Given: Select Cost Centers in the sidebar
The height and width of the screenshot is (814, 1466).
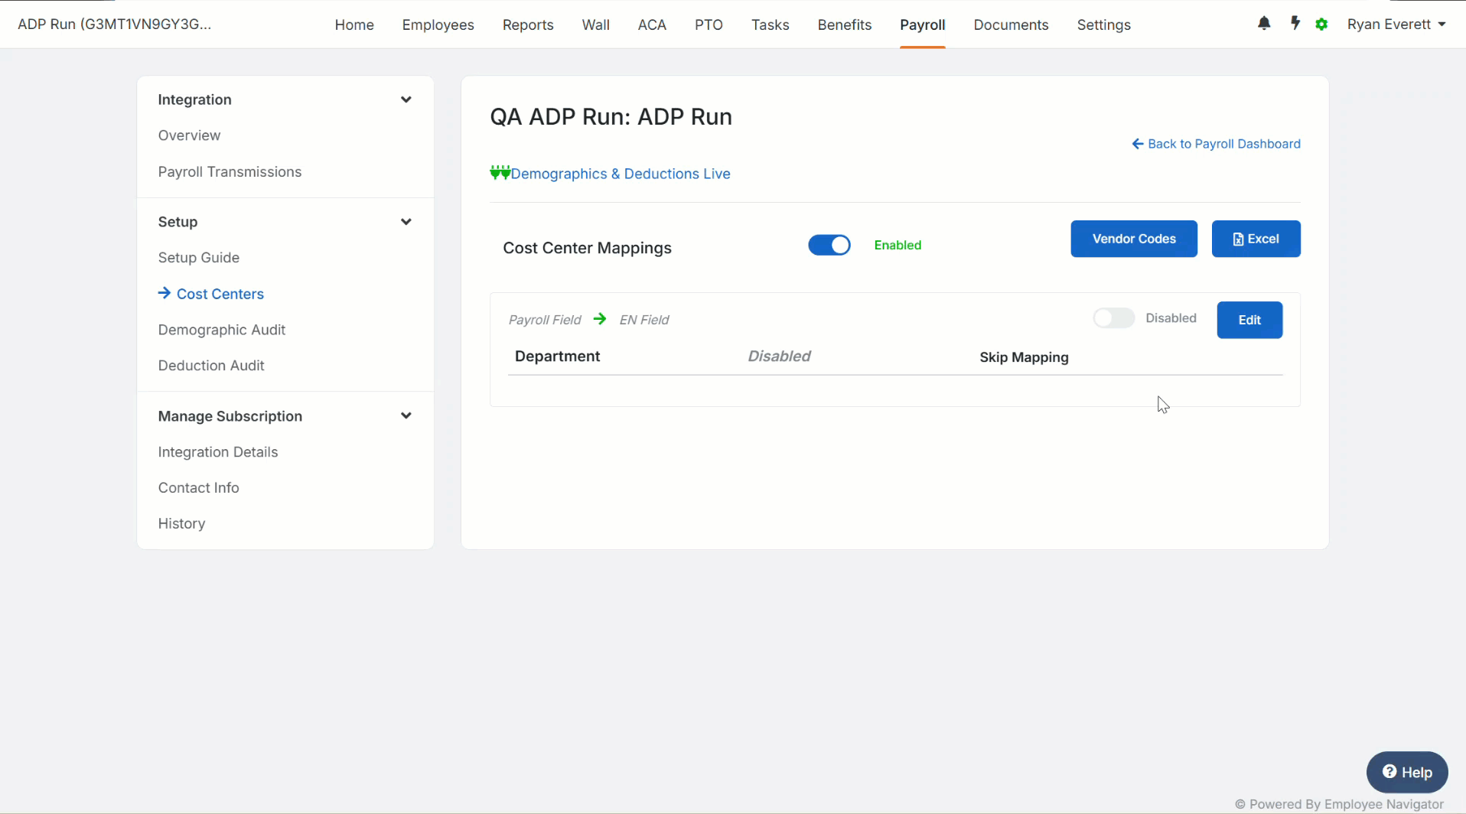Looking at the screenshot, I should click(x=220, y=294).
